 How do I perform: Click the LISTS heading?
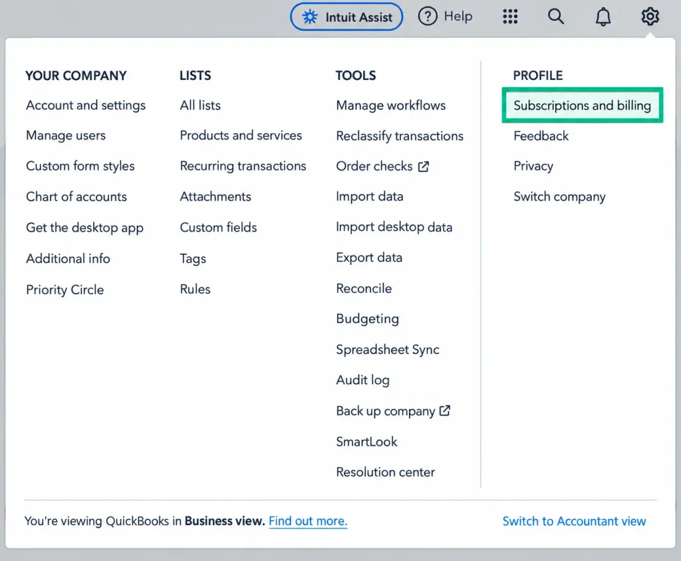tap(196, 76)
